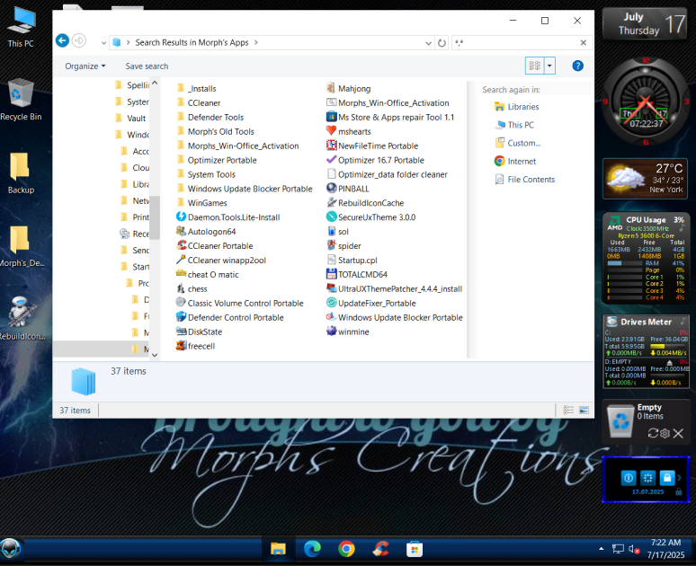
Task: Refresh the search results
Action: tap(442, 43)
